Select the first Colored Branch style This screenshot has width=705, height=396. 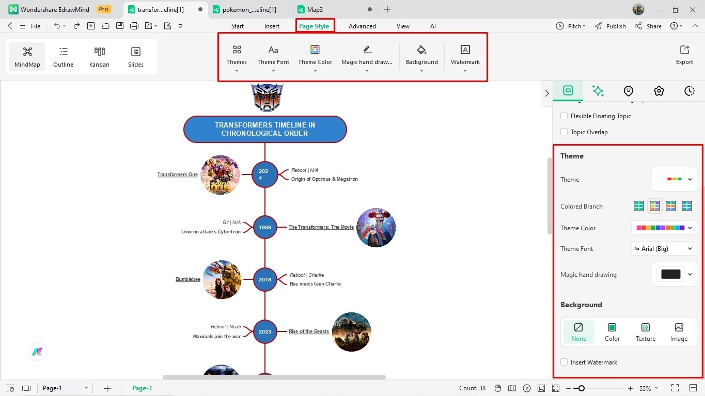point(639,206)
